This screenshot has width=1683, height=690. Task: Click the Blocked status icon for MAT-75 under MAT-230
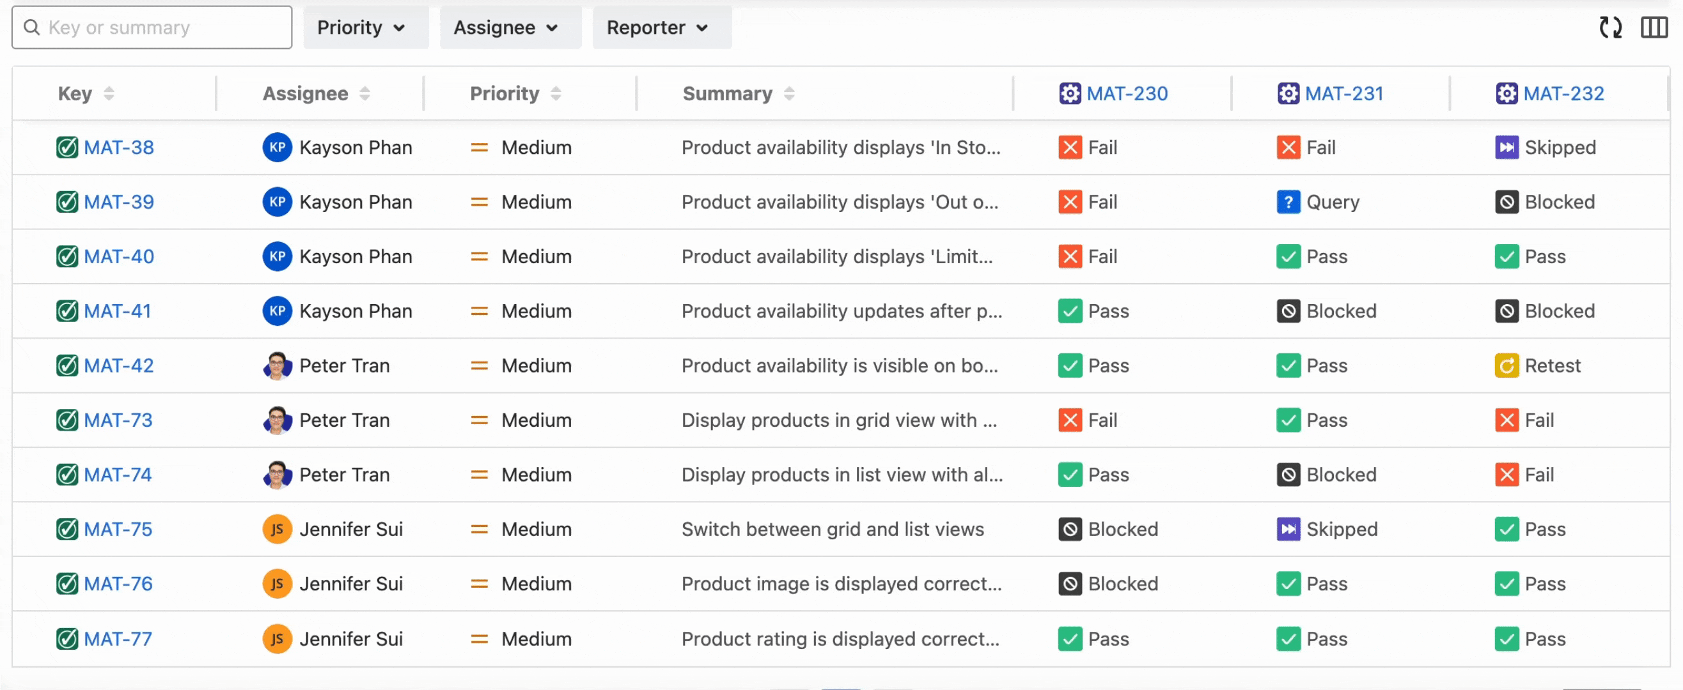coord(1070,530)
